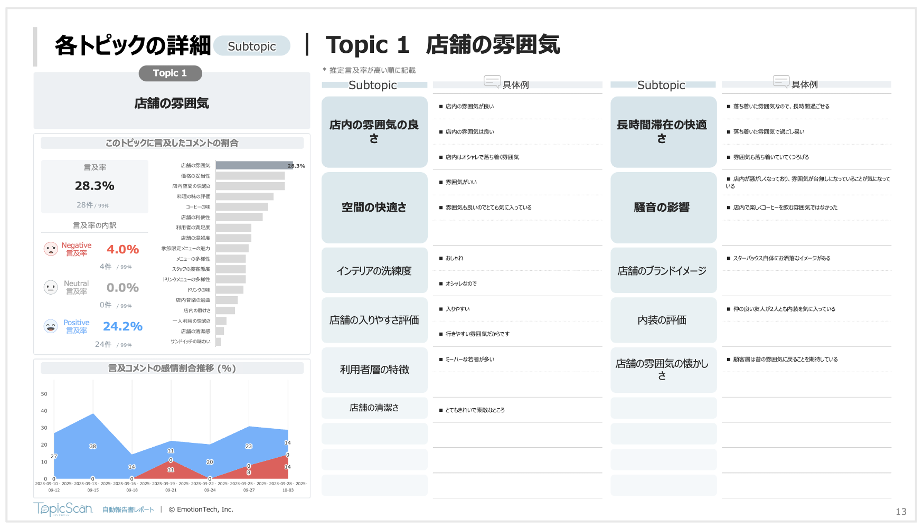Click the Negative angry face icon
The image size is (923, 529).
(51, 249)
